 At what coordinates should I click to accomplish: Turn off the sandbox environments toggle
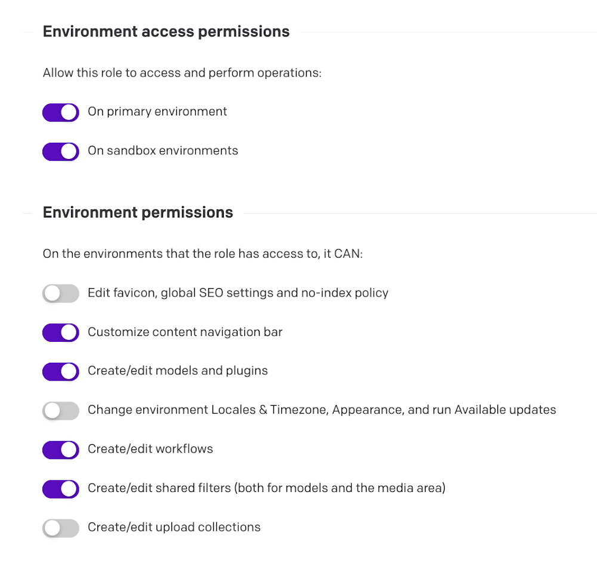tap(60, 151)
